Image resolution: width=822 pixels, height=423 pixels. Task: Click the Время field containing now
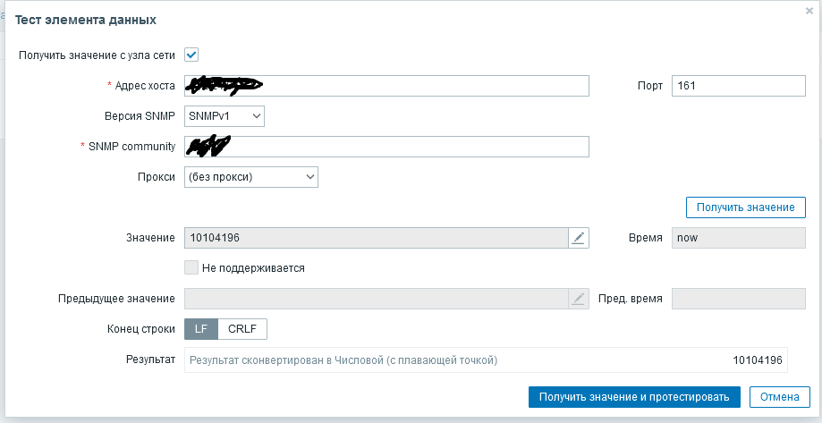pos(738,238)
